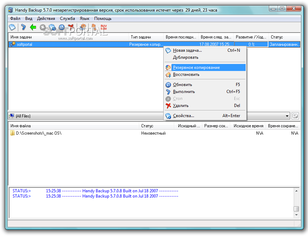This screenshot has height=236, width=308.
Task: Open settings via the orange gear toolbar icon
Action: (83, 27)
